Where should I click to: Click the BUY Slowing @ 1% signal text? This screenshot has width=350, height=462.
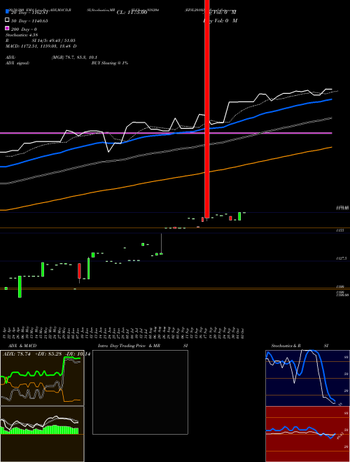[110, 63]
